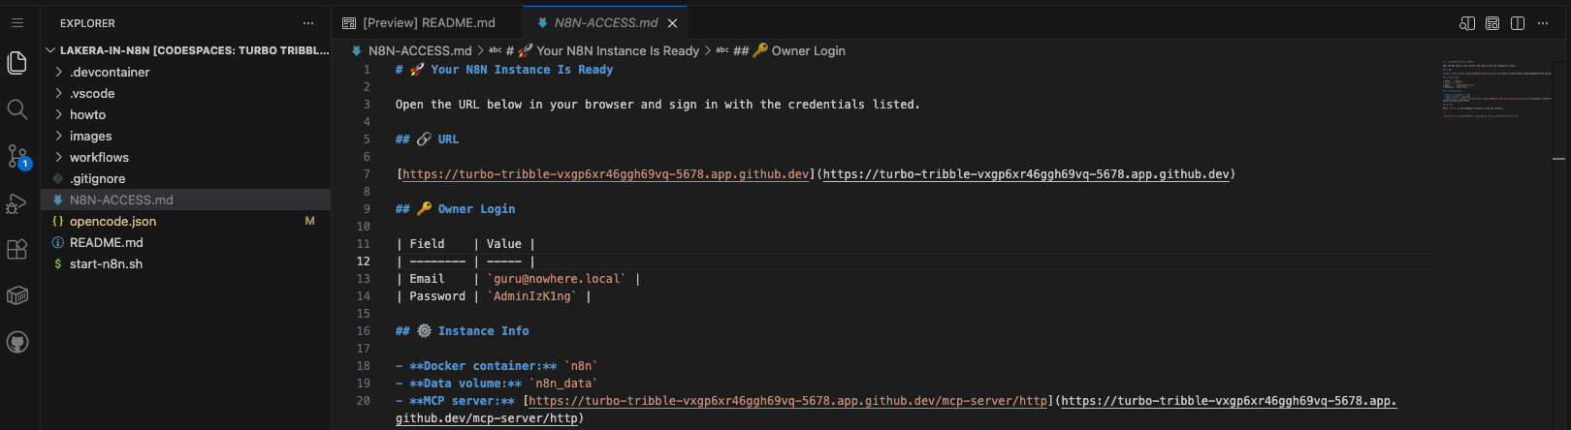
Task: Click line number 12 in the gutter
Action: point(363,261)
